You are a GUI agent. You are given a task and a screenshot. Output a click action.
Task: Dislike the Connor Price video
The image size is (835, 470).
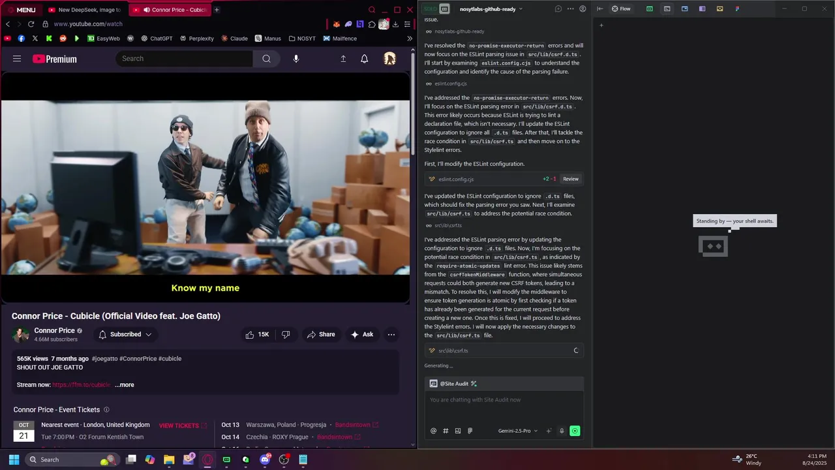click(286, 334)
